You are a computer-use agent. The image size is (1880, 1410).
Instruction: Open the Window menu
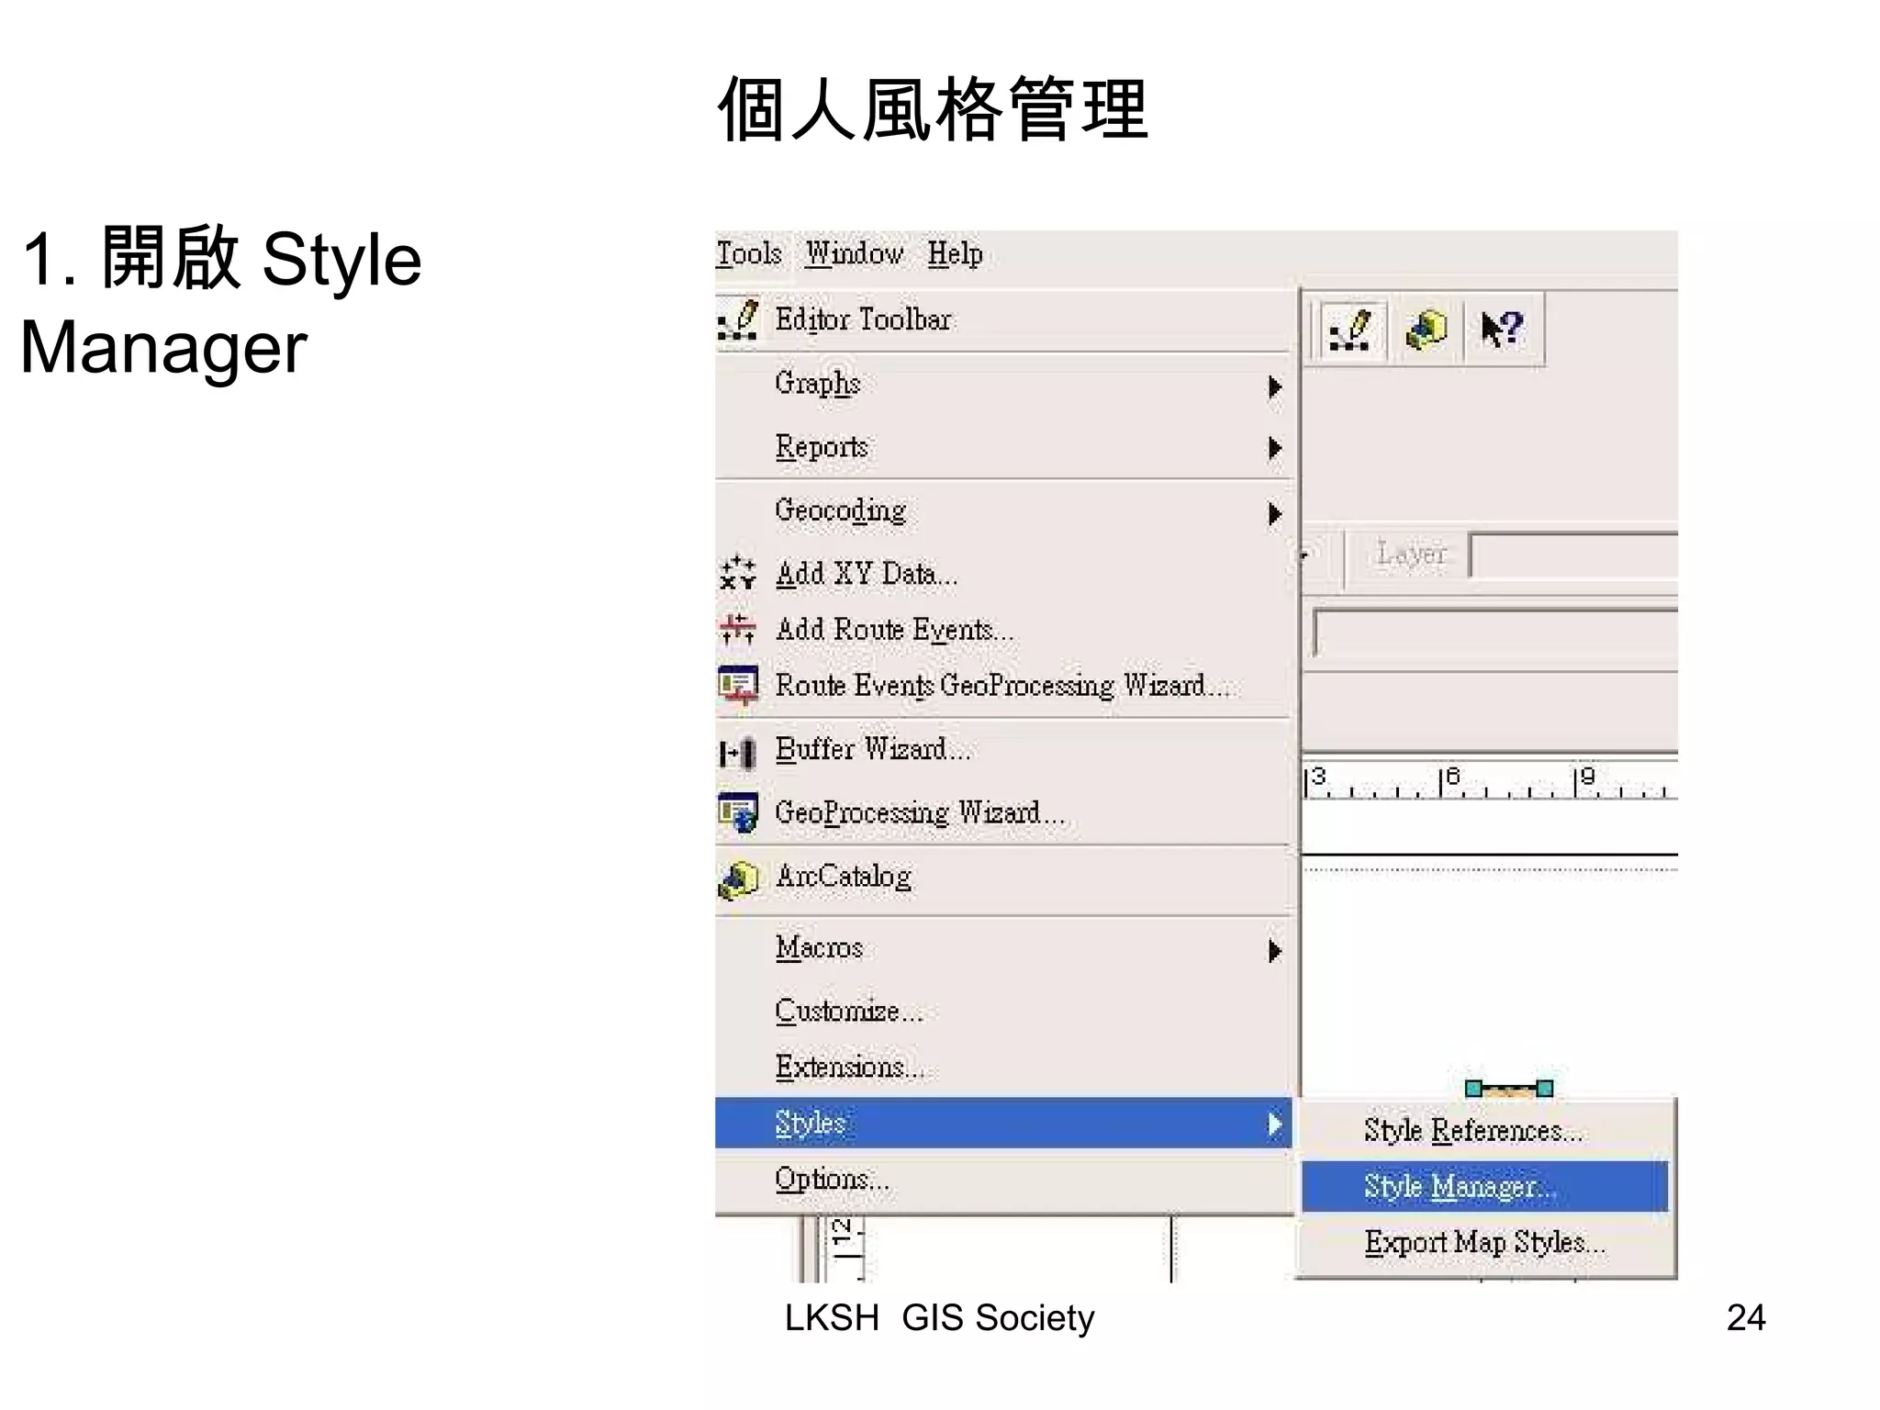tap(855, 253)
